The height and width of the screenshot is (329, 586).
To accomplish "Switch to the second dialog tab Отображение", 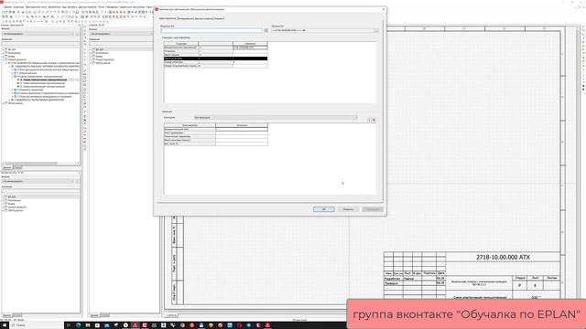I will point(185,18).
